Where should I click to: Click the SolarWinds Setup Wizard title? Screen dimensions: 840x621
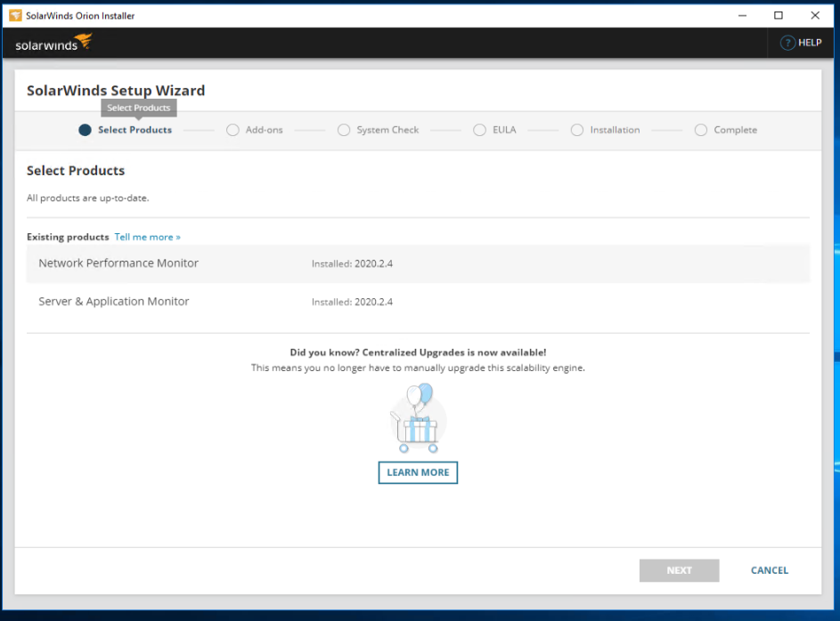pos(116,91)
